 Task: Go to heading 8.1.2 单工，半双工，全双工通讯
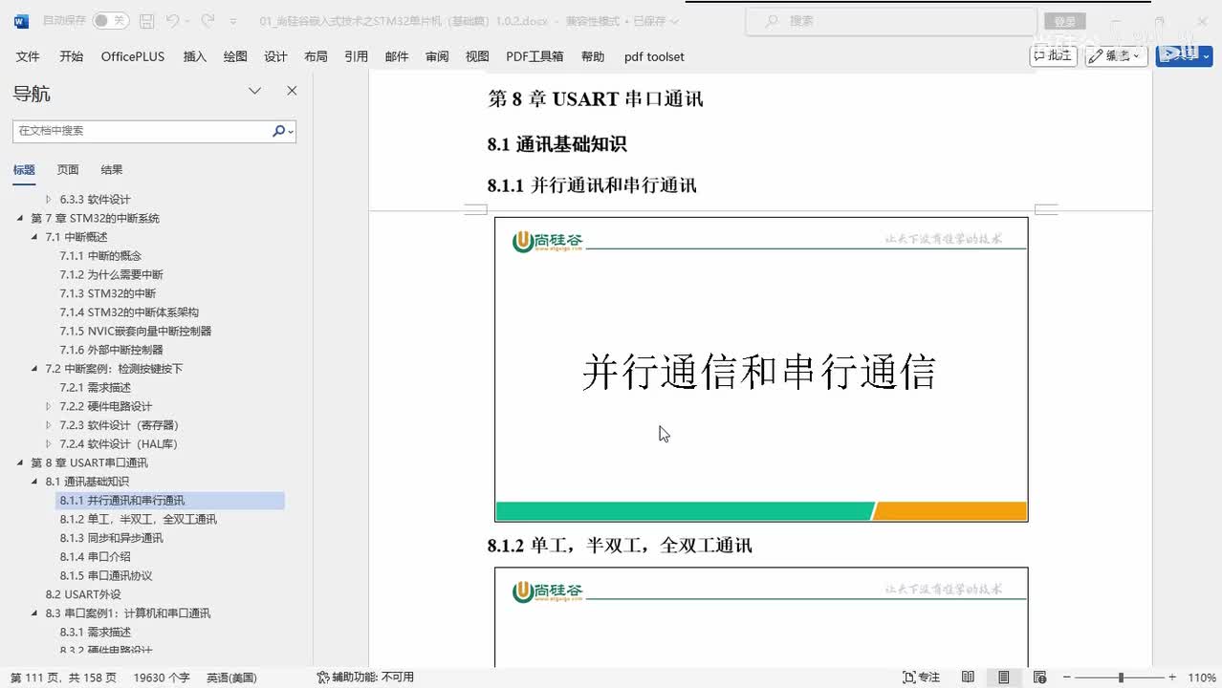(x=138, y=519)
